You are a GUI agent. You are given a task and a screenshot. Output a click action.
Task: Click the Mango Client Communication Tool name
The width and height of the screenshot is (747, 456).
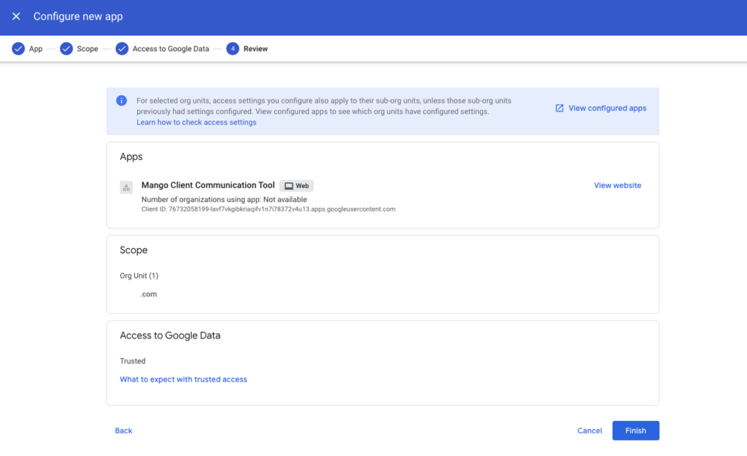pyautogui.click(x=208, y=185)
